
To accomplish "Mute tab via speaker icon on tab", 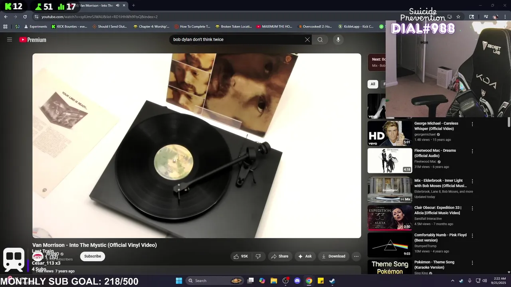I will 117,6.
